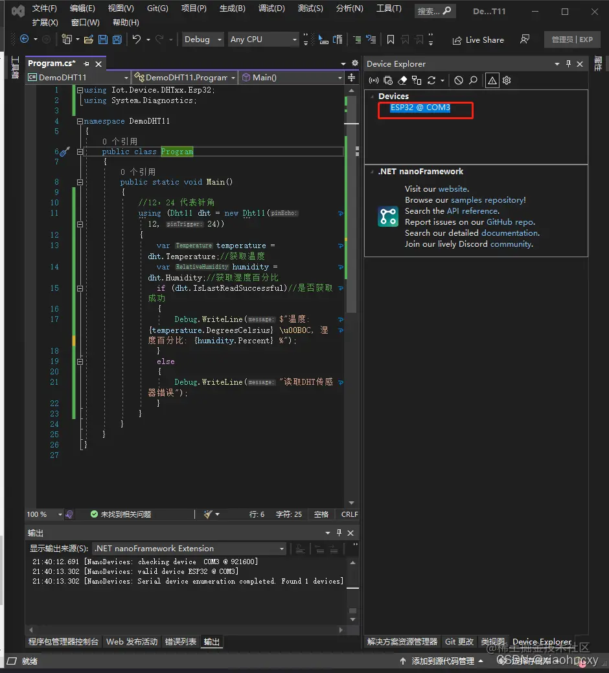Click the bookmark toggle icon in toolbar
Screen dimensions: 609x673
click(391, 40)
